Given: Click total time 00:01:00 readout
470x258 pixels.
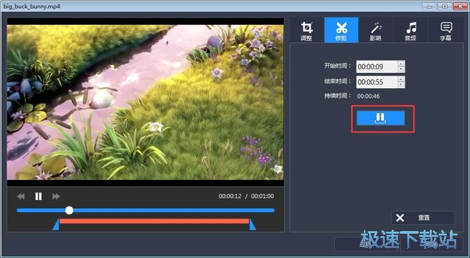Looking at the screenshot, I should point(263,196).
